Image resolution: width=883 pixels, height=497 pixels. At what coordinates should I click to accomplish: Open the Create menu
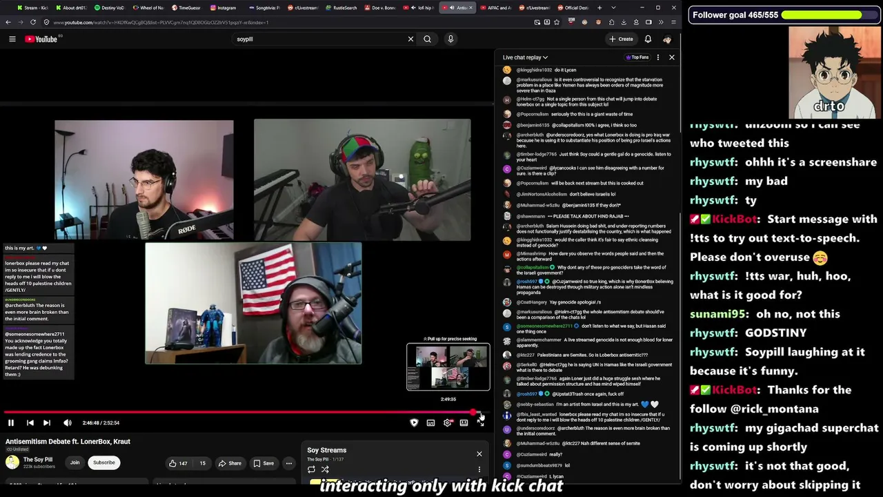pos(622,39)
